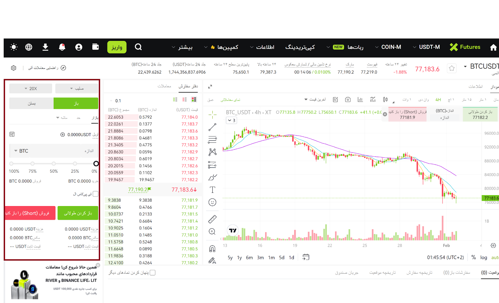This screenshot has width=499, height=303.
Task: Add BTCUSDT to favorites with star
Action: 452,68
